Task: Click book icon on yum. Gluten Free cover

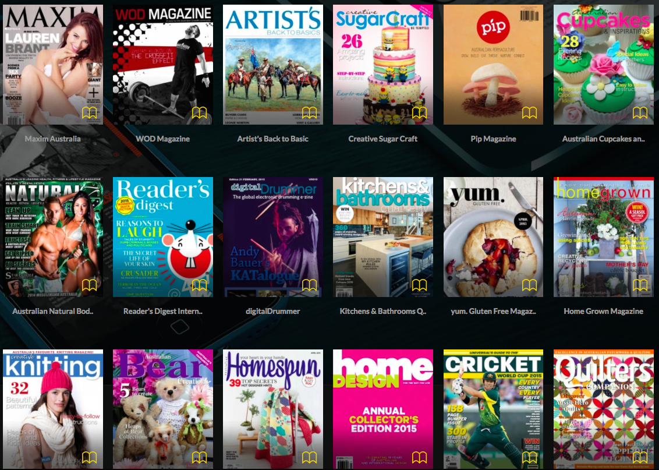Action: [529, 285]
